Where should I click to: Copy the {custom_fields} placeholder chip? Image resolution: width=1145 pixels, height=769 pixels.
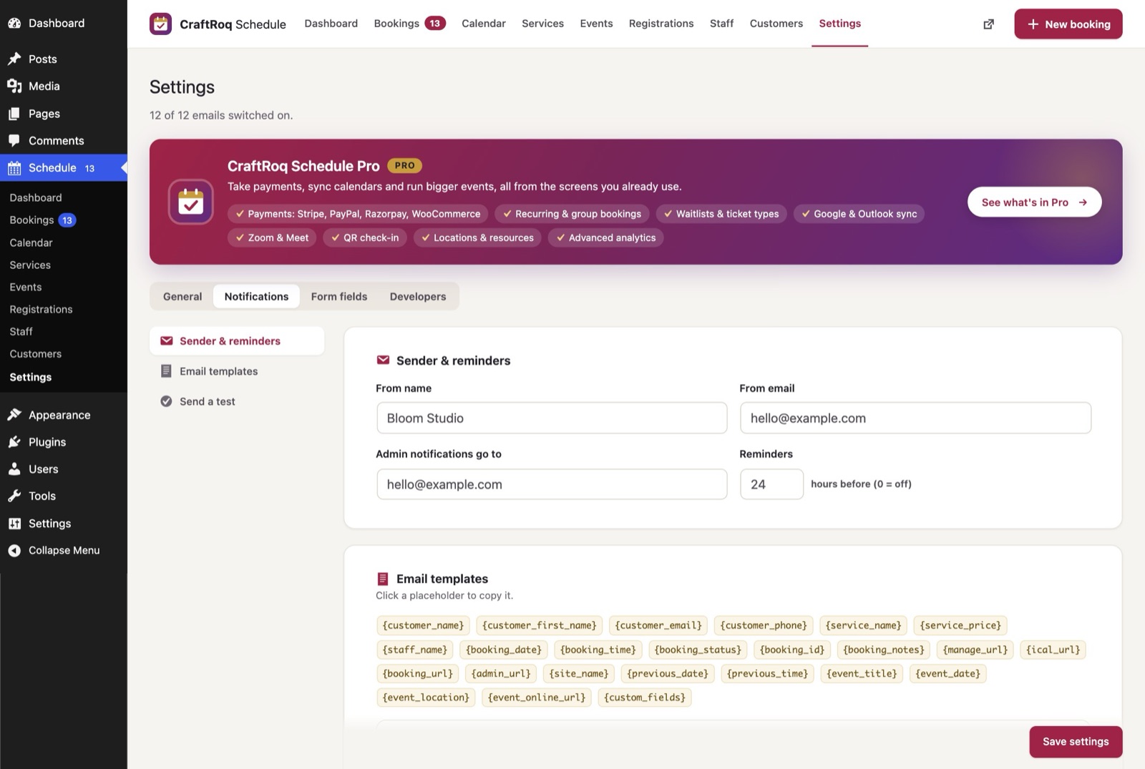[x=645, y=697]
